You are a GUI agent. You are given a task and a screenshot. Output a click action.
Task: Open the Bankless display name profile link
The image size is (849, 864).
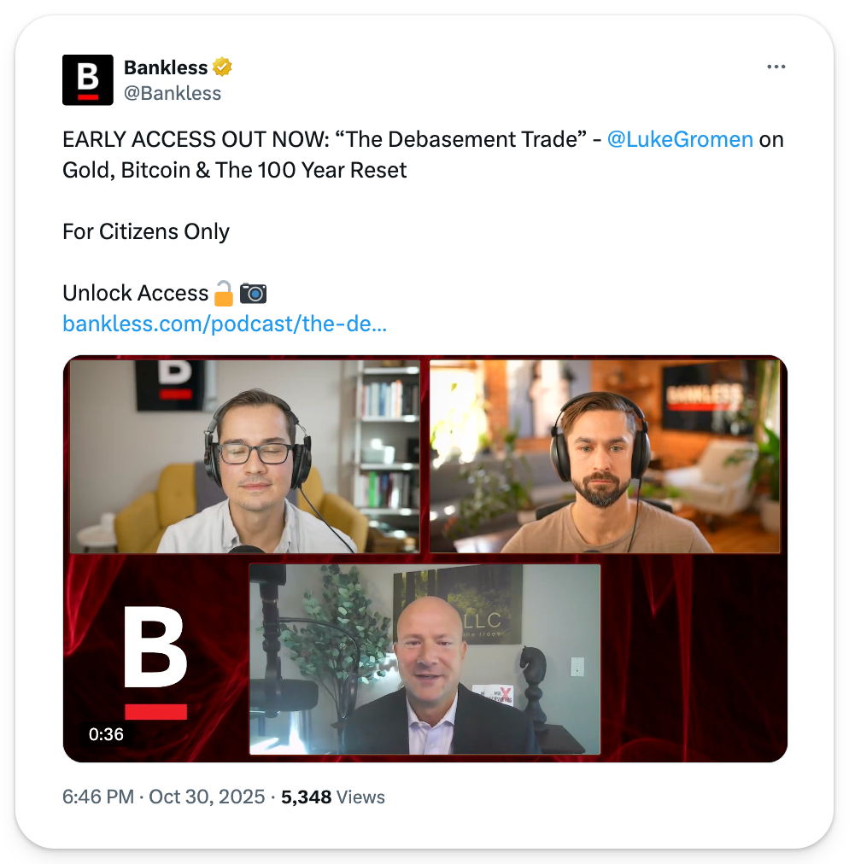[166, 67]
